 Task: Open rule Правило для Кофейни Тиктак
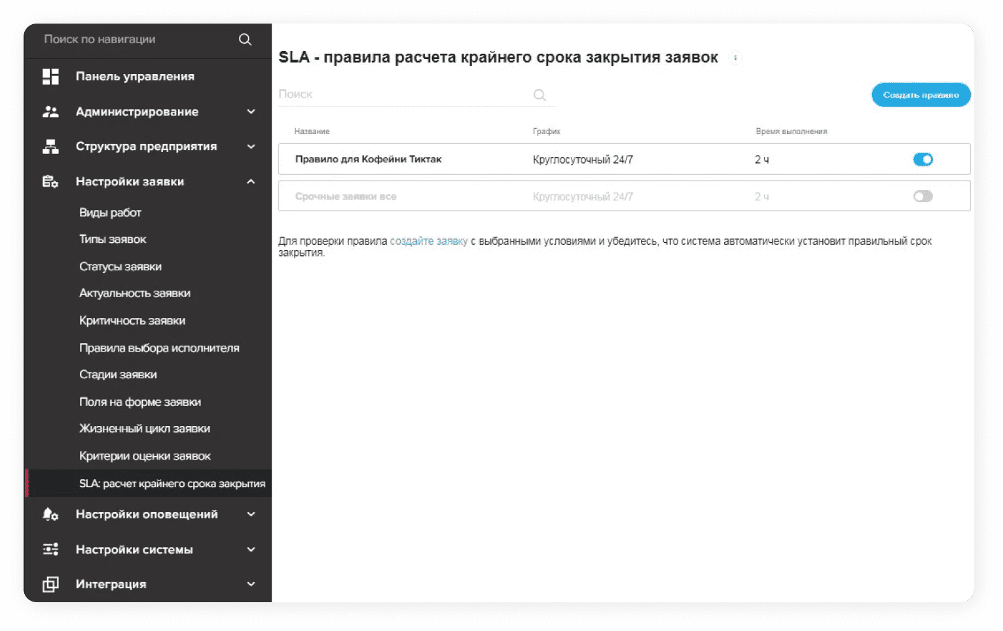click(x=368, y=159)
